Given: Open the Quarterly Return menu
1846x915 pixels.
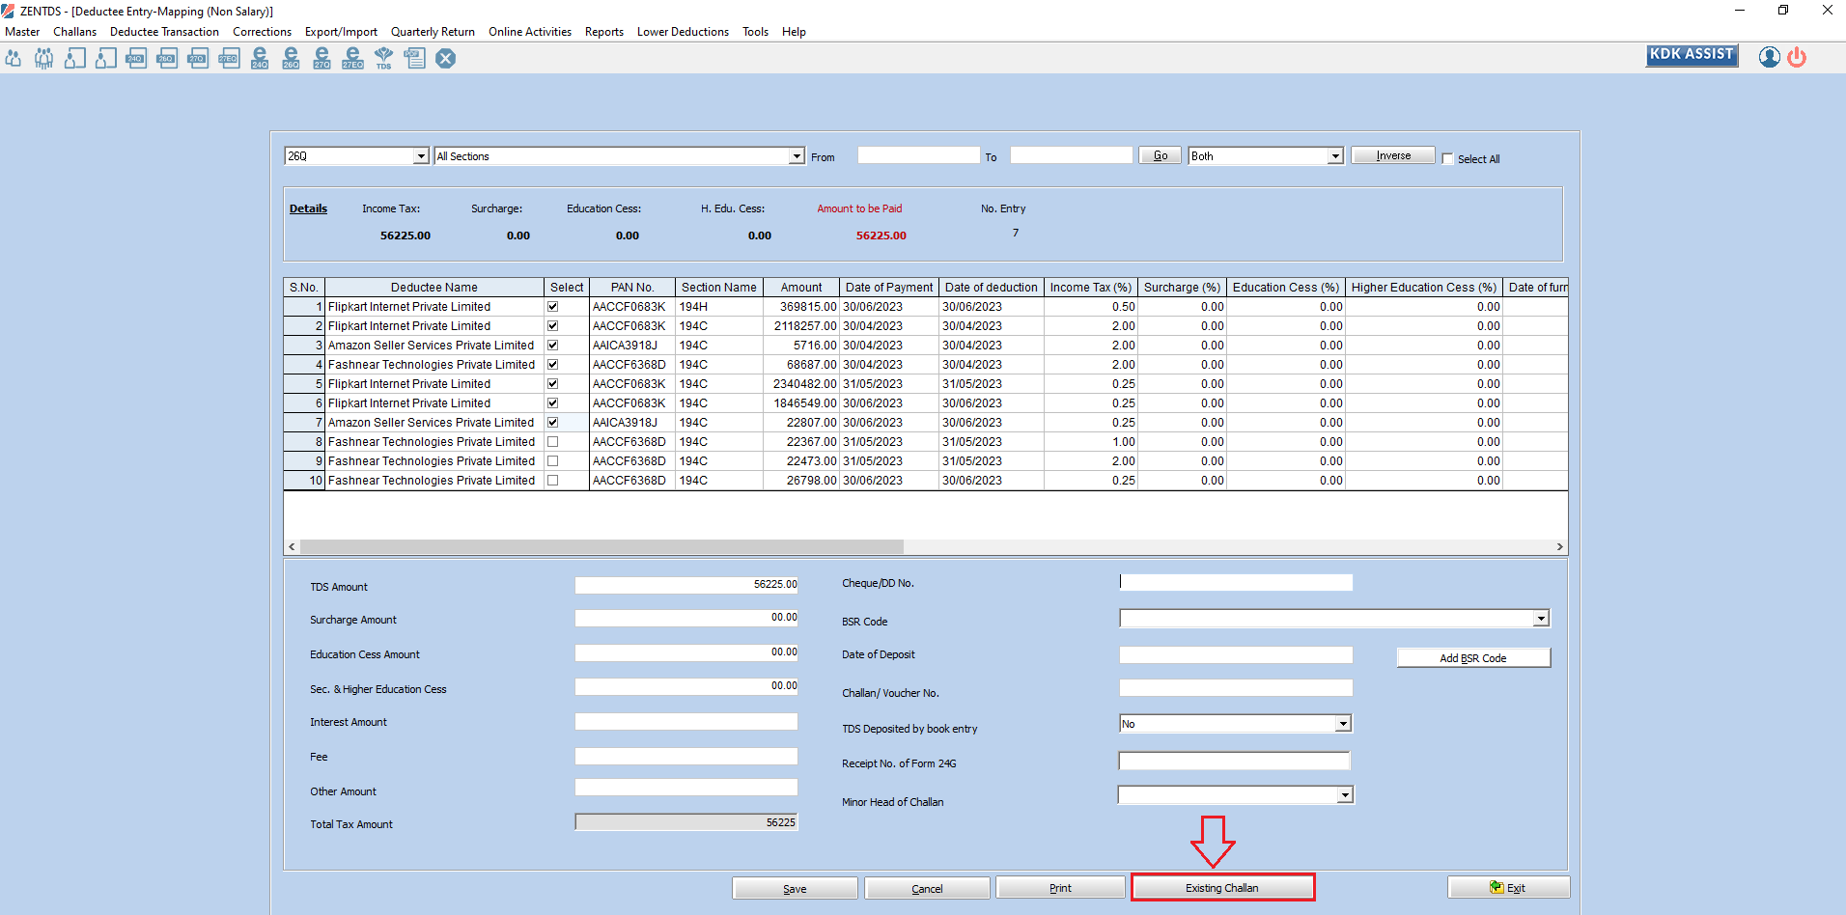Looking at the screenshot, I should click(x=433, y=32).
